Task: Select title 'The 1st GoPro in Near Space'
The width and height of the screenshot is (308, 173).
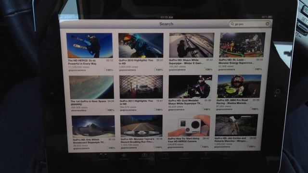Action: click(x=88, y=103)
